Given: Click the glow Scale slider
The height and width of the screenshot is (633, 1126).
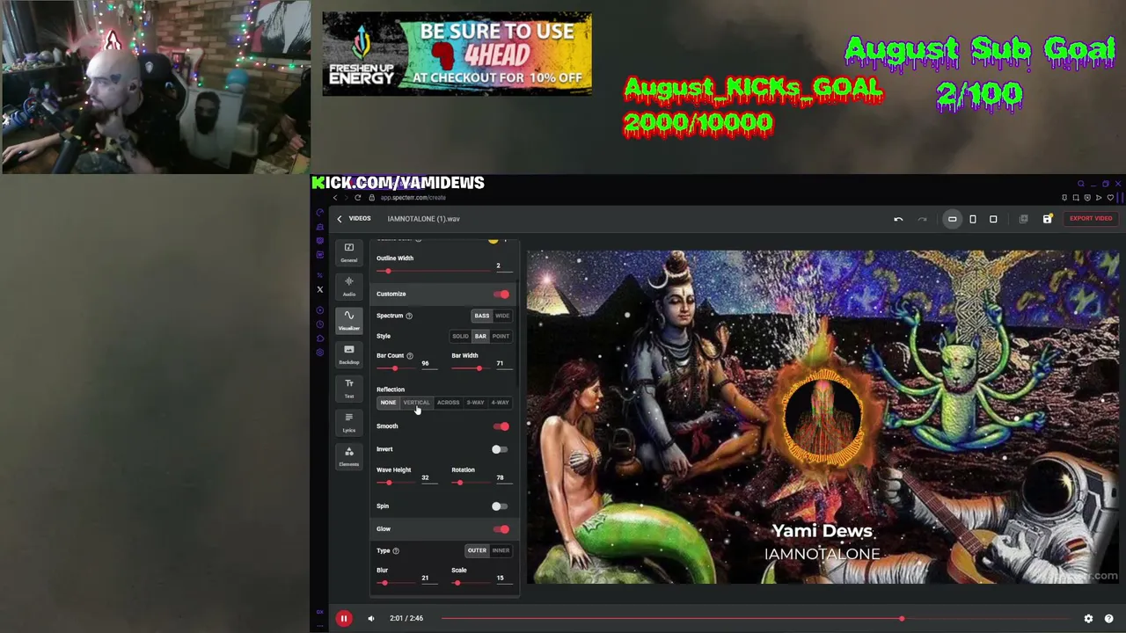Looking at the screenshot, I should click(x=472, y=583).
